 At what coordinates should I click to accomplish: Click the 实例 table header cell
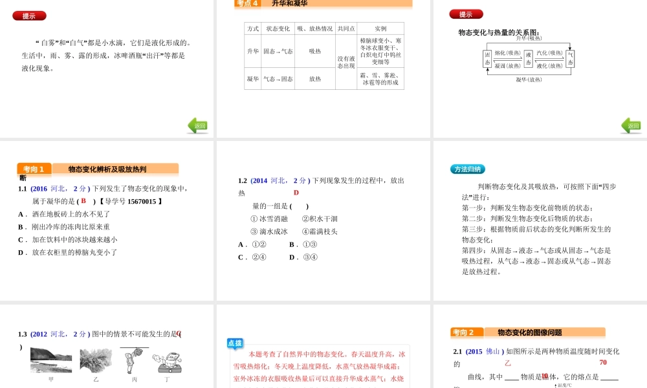(x=380, y=28)
